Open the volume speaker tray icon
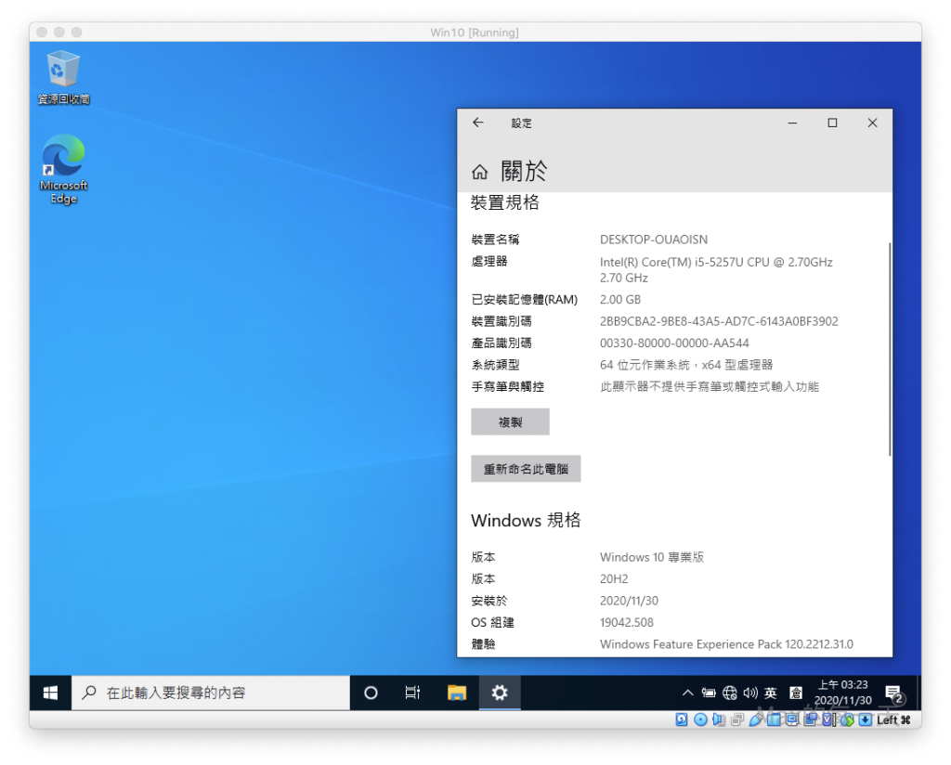 749,693
